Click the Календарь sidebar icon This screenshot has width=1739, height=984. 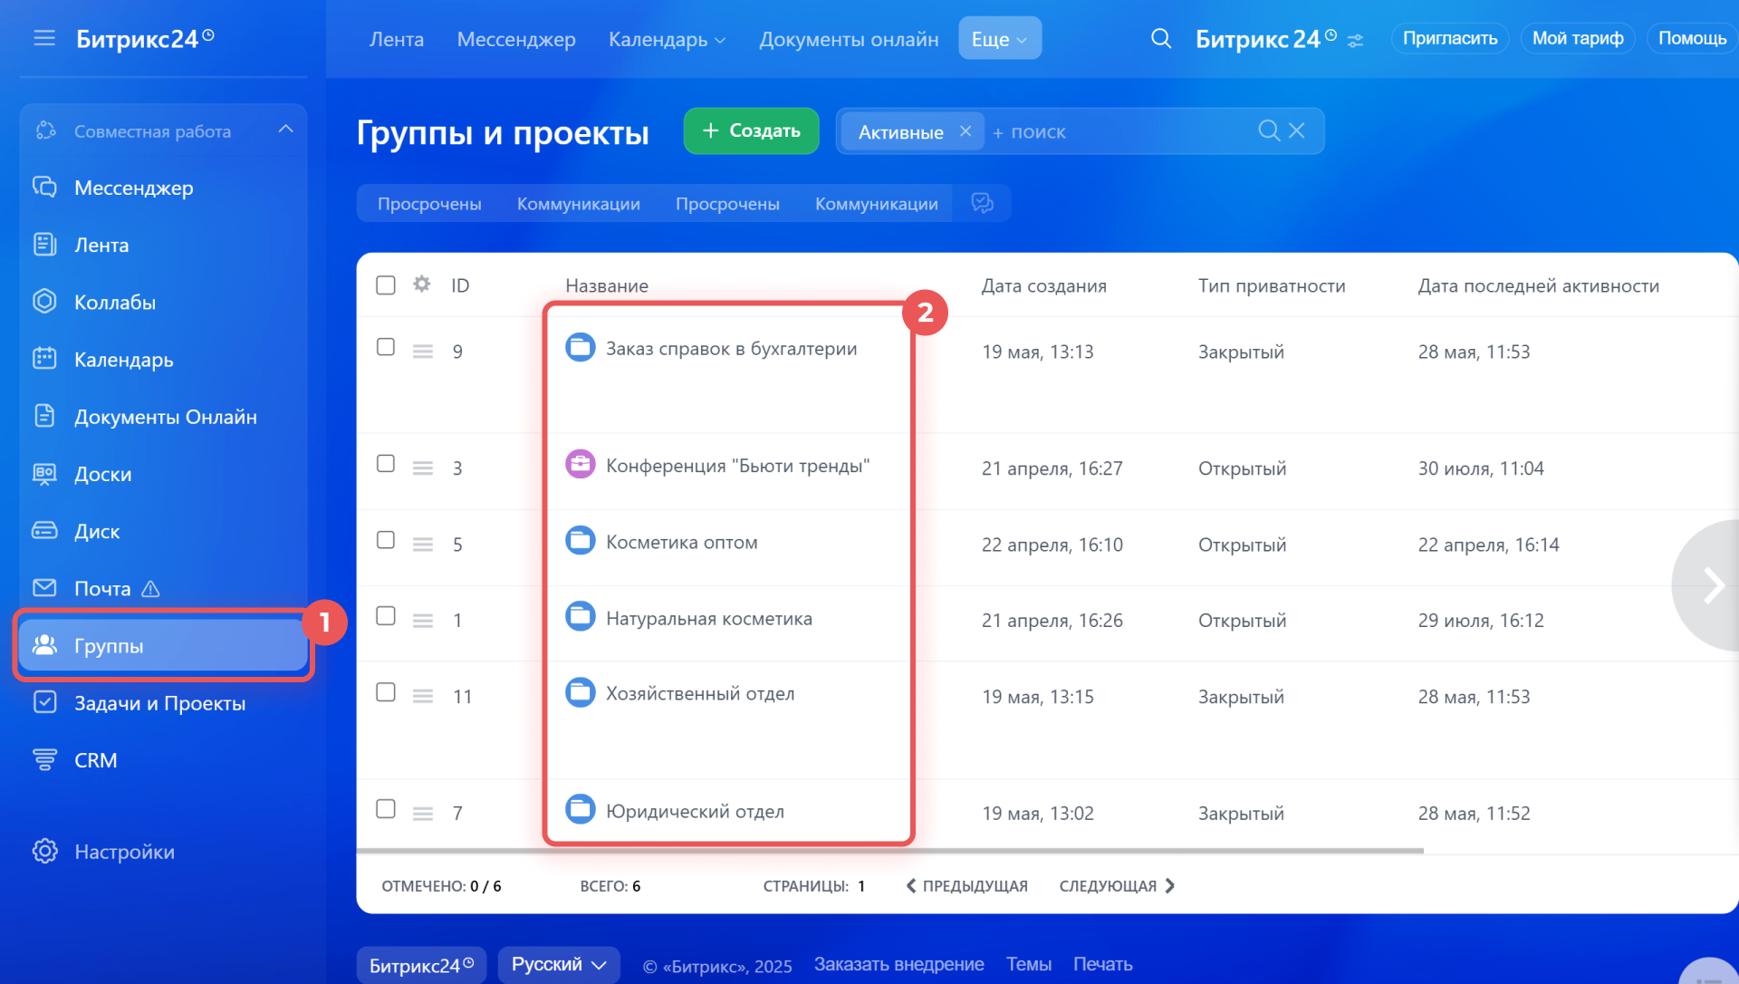[x=44, y=359]
